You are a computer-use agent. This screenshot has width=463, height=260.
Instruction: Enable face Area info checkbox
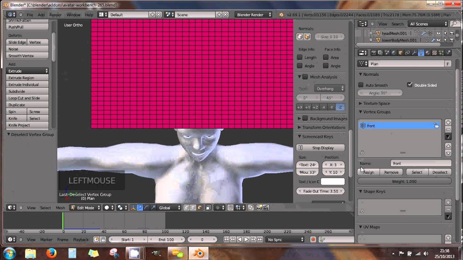pyautogui.click(x=326, y=57)
